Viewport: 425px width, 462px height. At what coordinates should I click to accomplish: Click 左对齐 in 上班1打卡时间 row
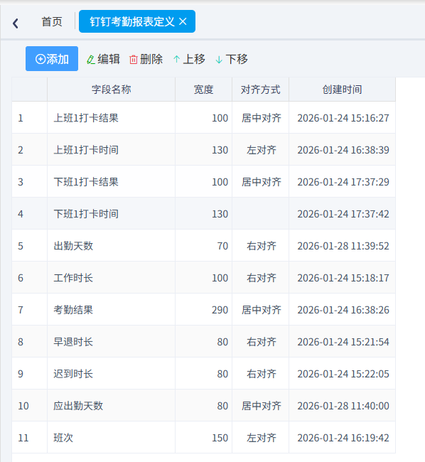pyautogui.click(x=262, y=150)
